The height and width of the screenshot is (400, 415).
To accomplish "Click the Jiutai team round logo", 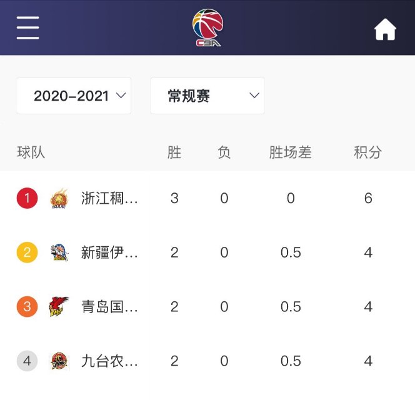I will click(x=59, y=361).
